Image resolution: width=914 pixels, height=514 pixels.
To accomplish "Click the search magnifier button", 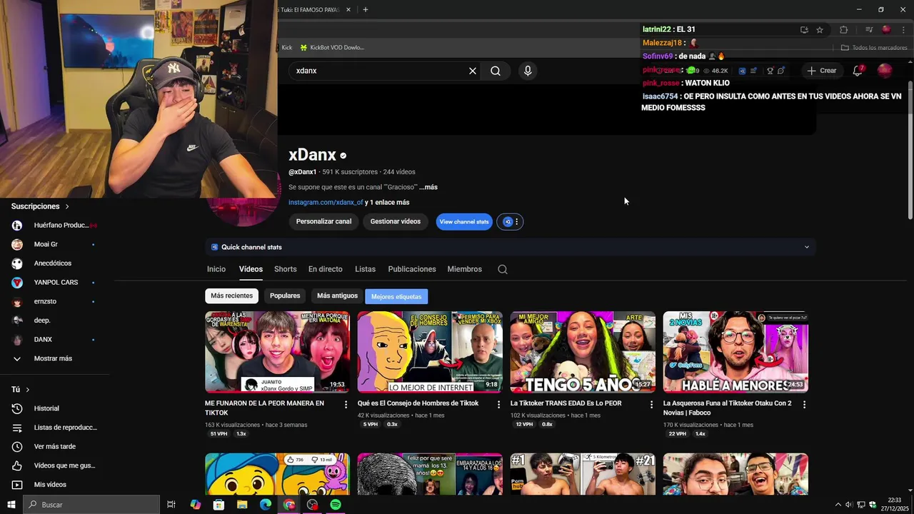I will [x=496, y=71].
